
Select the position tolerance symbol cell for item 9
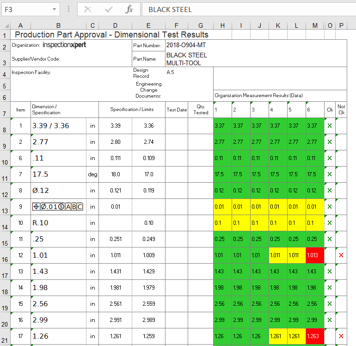tap(58, 207)
